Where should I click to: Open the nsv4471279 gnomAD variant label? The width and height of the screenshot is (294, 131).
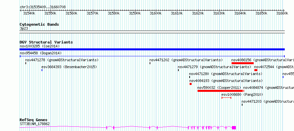click(214, 67)
